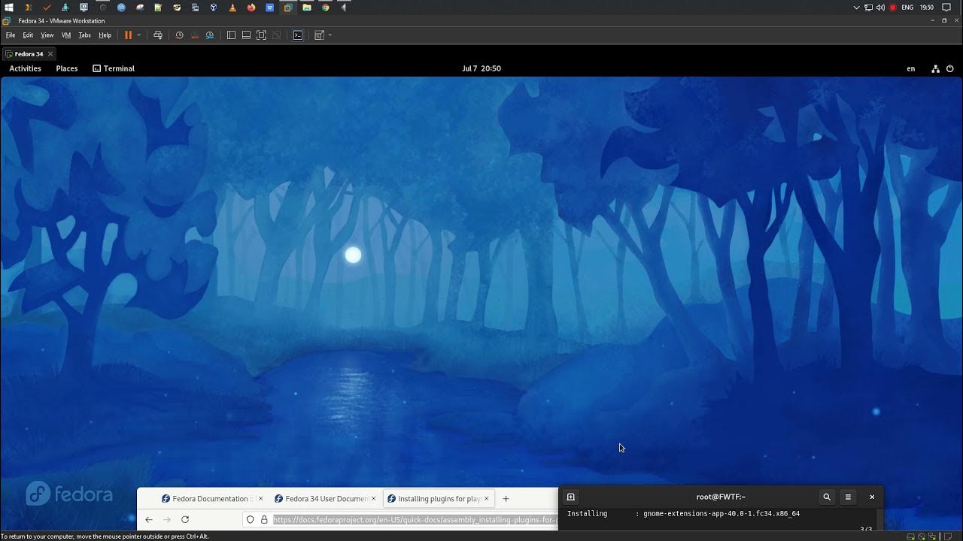Open a new terminal tab

pyautogui.click(x=571, y=497)
